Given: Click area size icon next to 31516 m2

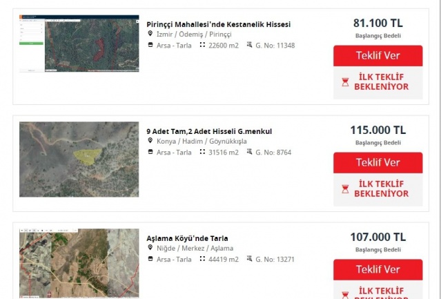Looking at the screenshot, I should point(202,152).
